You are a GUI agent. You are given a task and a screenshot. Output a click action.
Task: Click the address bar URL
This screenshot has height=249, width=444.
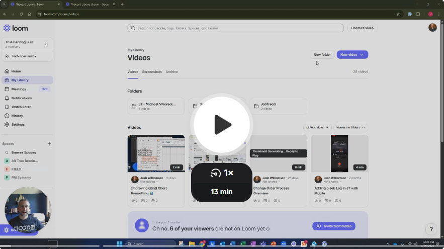coord(61,14)
